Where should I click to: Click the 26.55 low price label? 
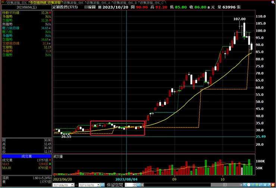[x=66, y=136]
